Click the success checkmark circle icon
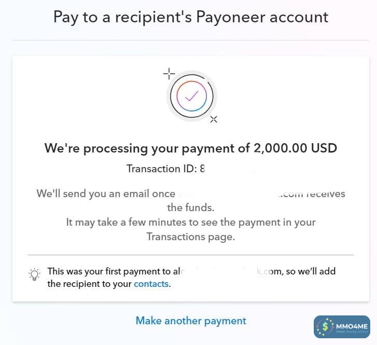Screen dimensions: 377x345 click(191, 95)
